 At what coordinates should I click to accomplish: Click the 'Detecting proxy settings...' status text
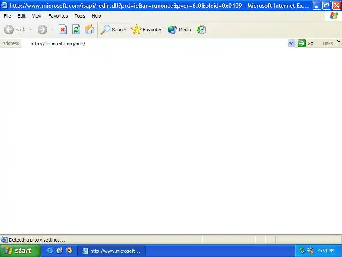[37, 240]
